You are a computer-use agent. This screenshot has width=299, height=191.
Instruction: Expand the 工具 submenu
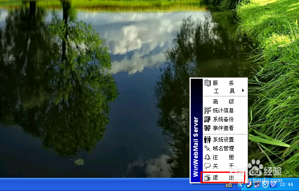[225, 91]
